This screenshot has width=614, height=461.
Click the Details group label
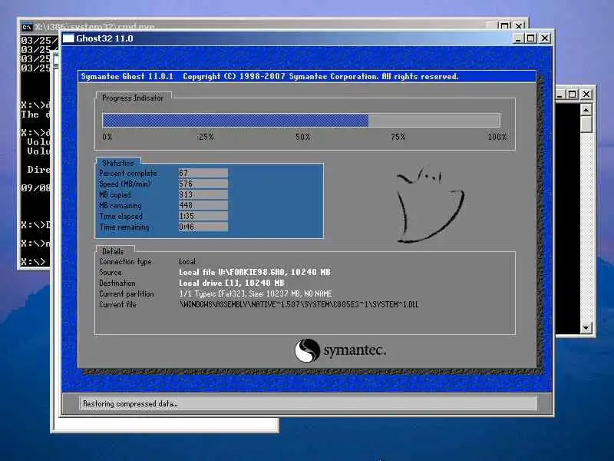tap(113, 251)
